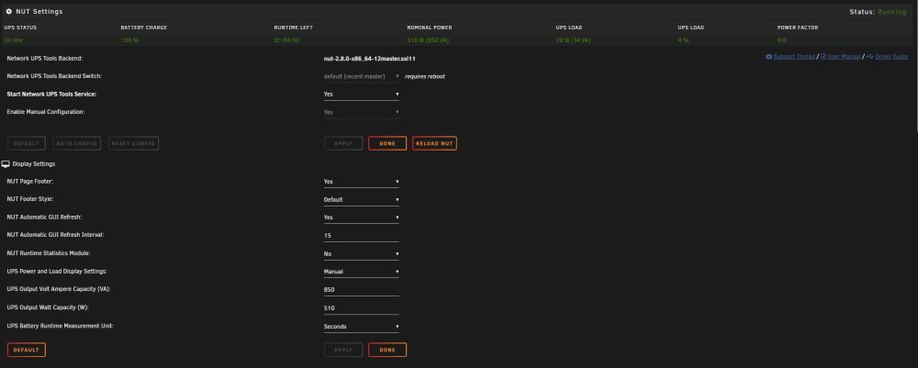Screen dimensions: 918x368
Task: Click the backend version text nut-2.8.0-x86_64-12master.ssl11
Action: click(x=369, y=59)
